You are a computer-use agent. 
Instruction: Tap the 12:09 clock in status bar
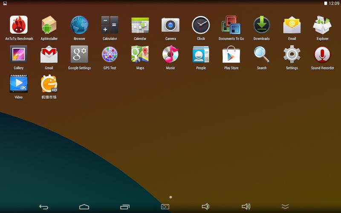point(334,3)
